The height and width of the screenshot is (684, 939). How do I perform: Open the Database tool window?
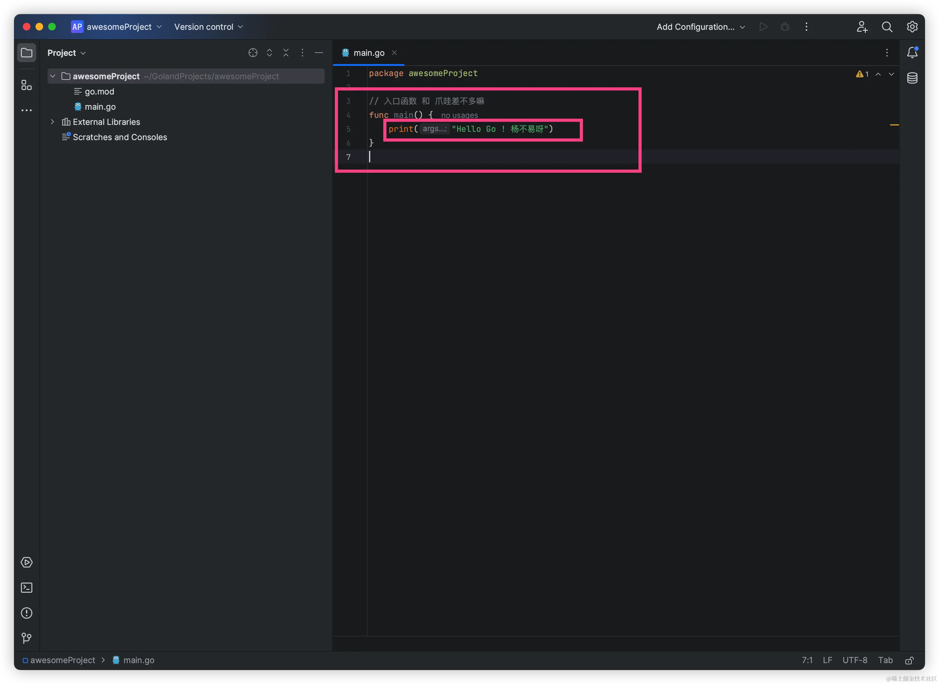point(912,78)
